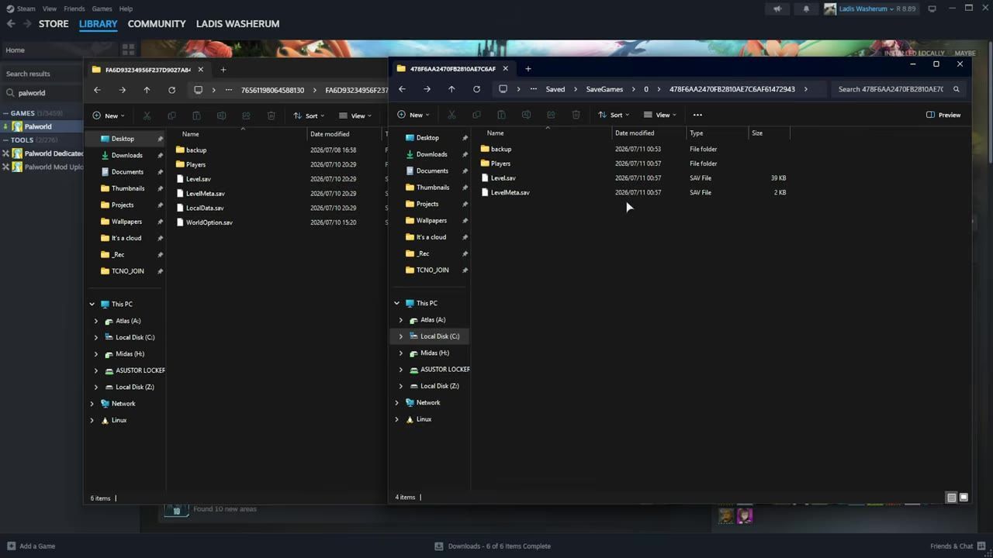Open View dropdown in left Explorer window

(355, 115)
